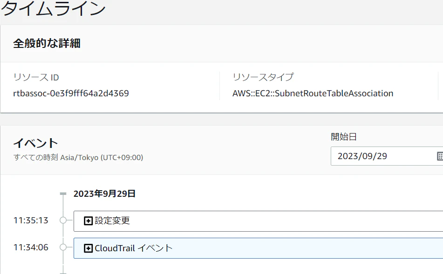Click the 全般的な詳細 section heading
This screenshot has width=443, height=274.
[x=47, y=43]
